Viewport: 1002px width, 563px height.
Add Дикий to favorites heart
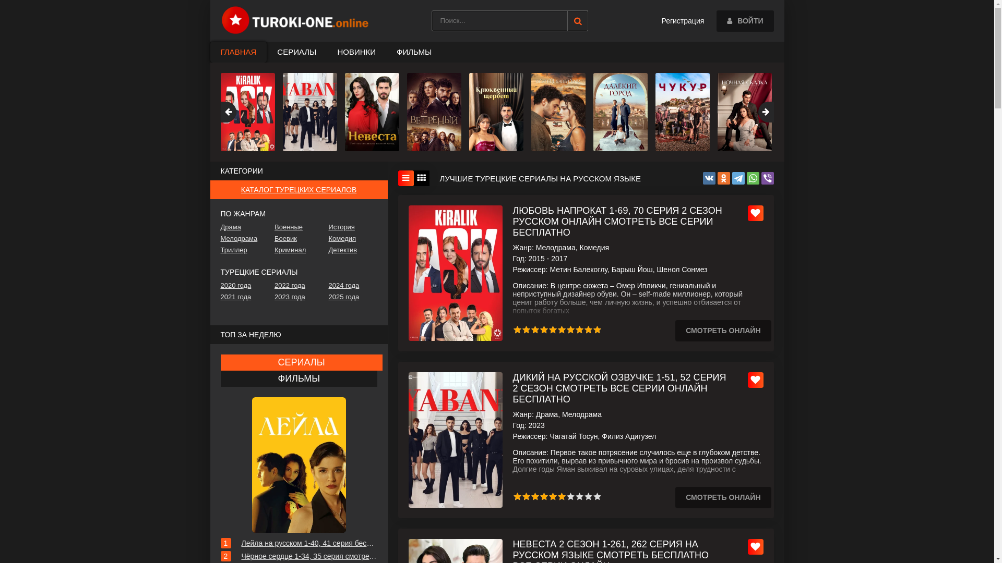755,380
